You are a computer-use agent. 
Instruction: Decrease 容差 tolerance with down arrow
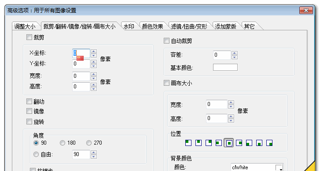[235, 57]
